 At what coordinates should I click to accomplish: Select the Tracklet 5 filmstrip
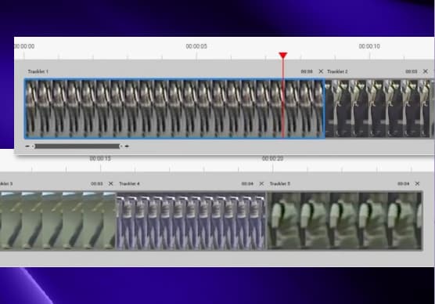tap(345, 221)
